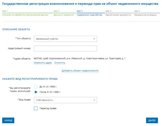Go to Шаг 5 Предпросмотр формы
The image size is (162, 126).
coord(145,13)
